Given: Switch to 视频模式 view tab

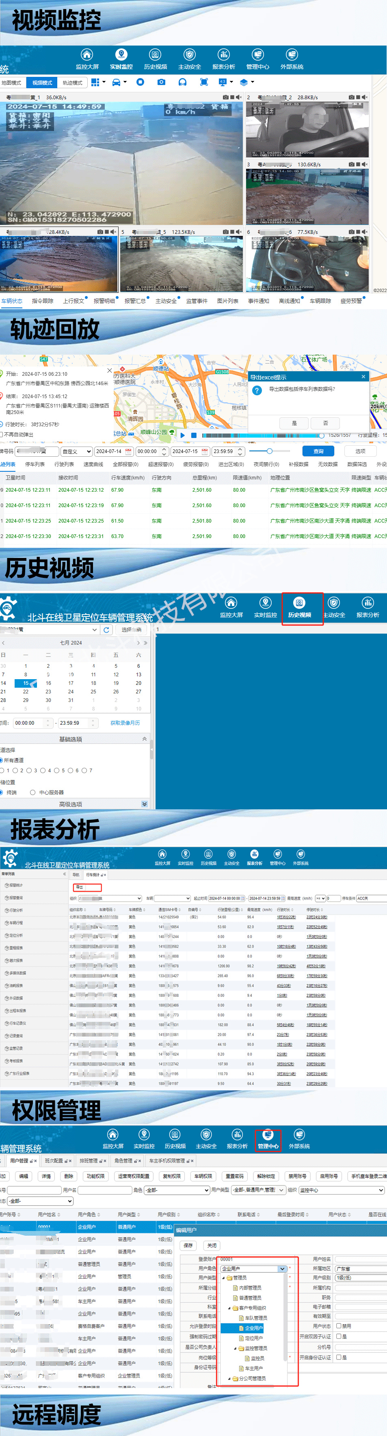Looking at the screenshot, I should point(42,83).
